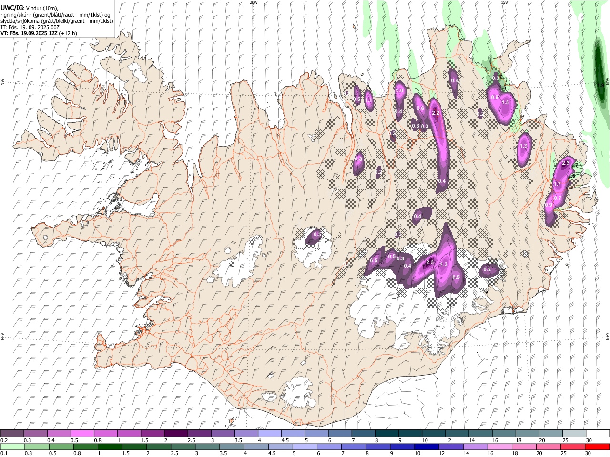Click the dark purple 2 swatch in upper legend
Viewport: 610px width, 457px height.
pyautogui.click(x=176, y=433)
